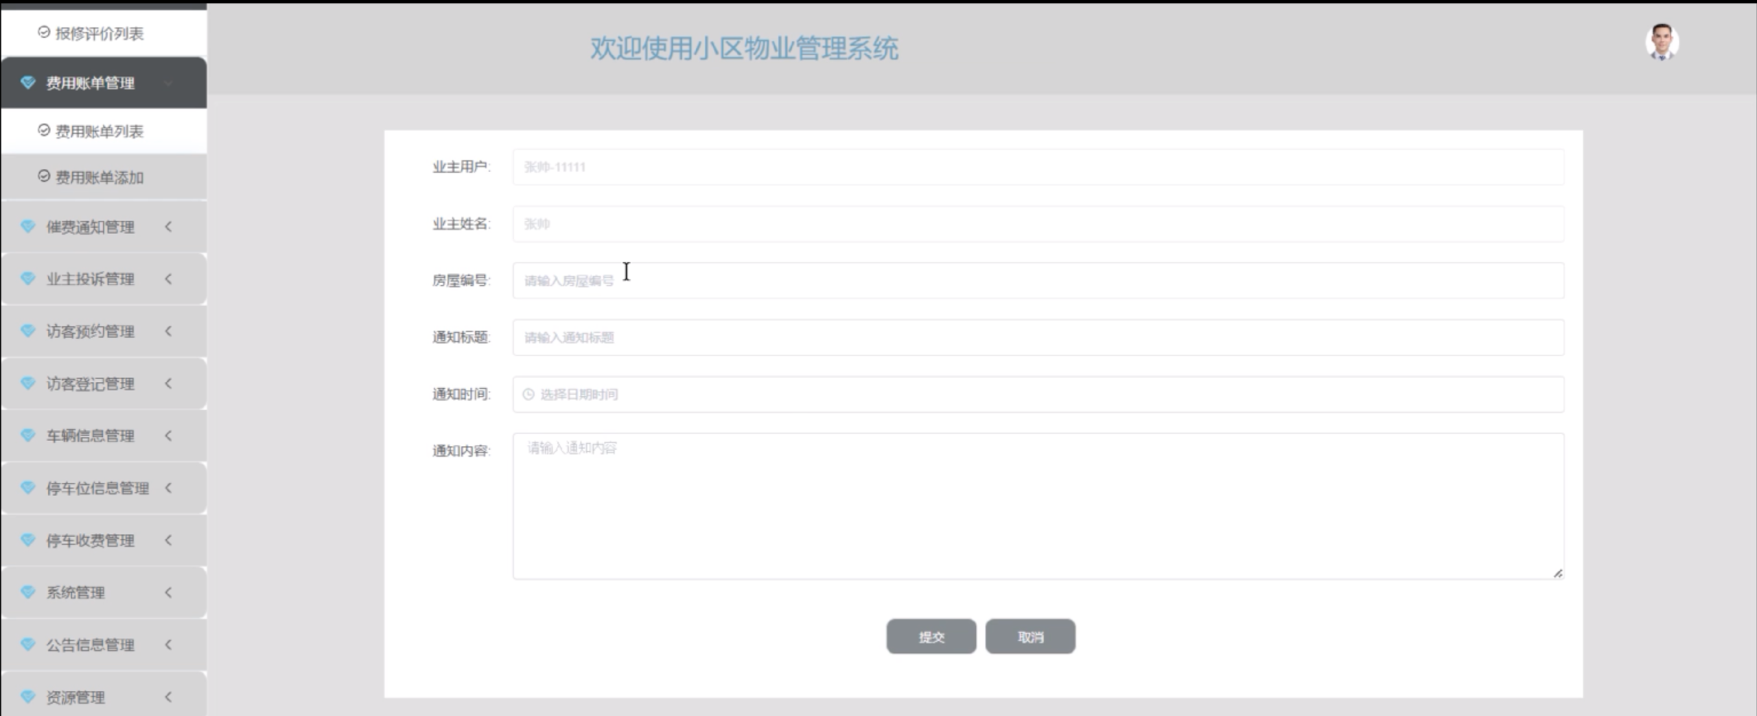Click the diamond icon beside 停车位信息管理
1757x716 pixels.
27,488
